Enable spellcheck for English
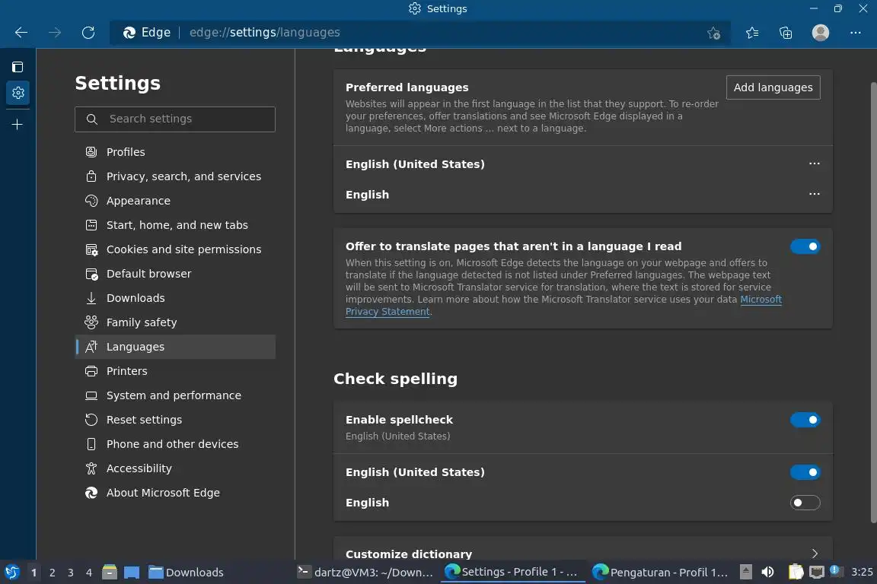 click(x=805, y=503)
